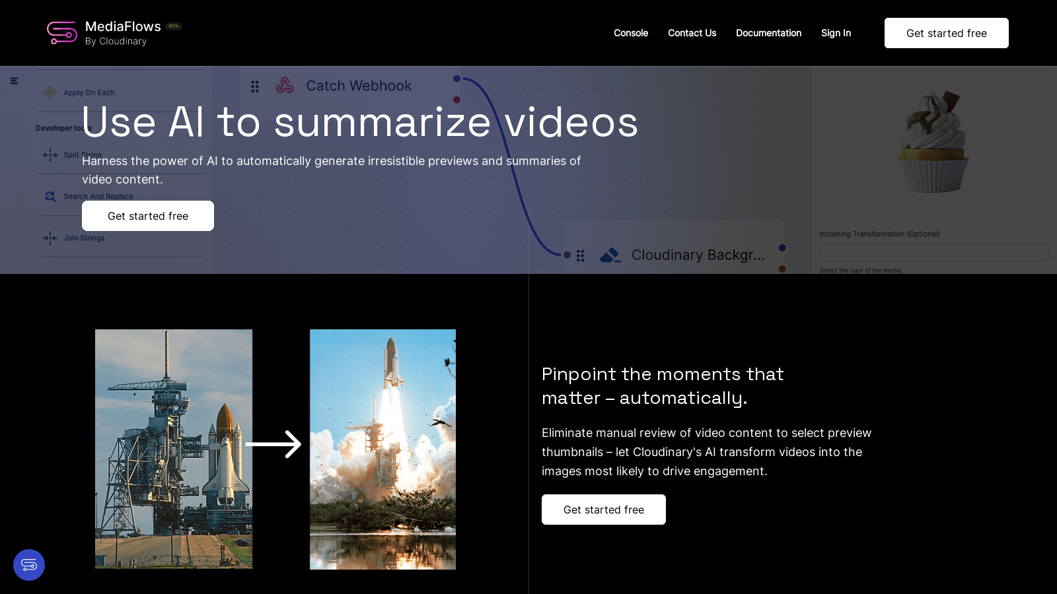Click the Apply On Each icon
The height and width of the screenshot is (594, 1057).
[x=50, y=92]
